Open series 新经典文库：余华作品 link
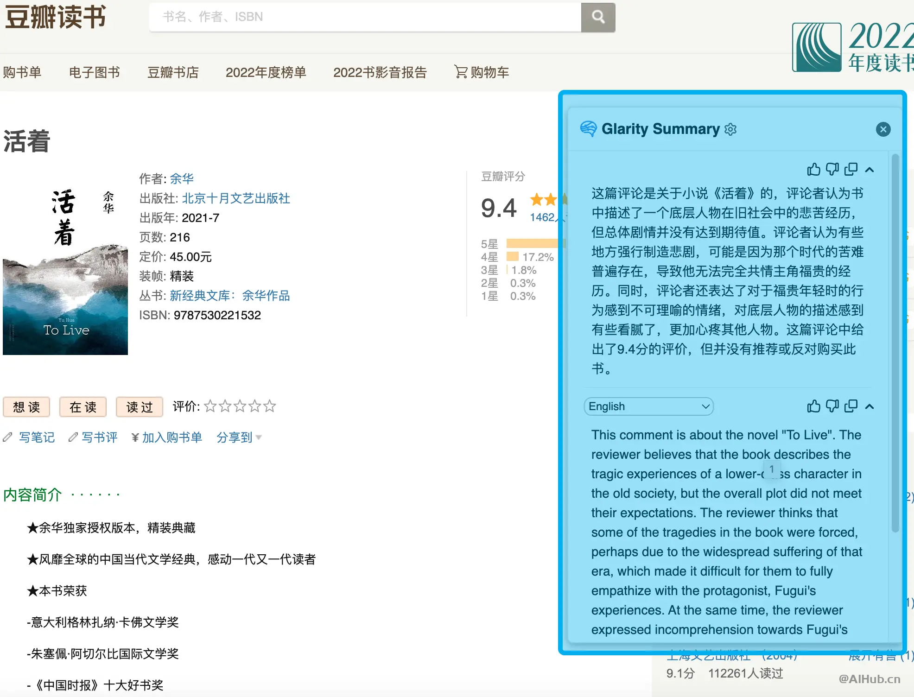 click(230, 296)
